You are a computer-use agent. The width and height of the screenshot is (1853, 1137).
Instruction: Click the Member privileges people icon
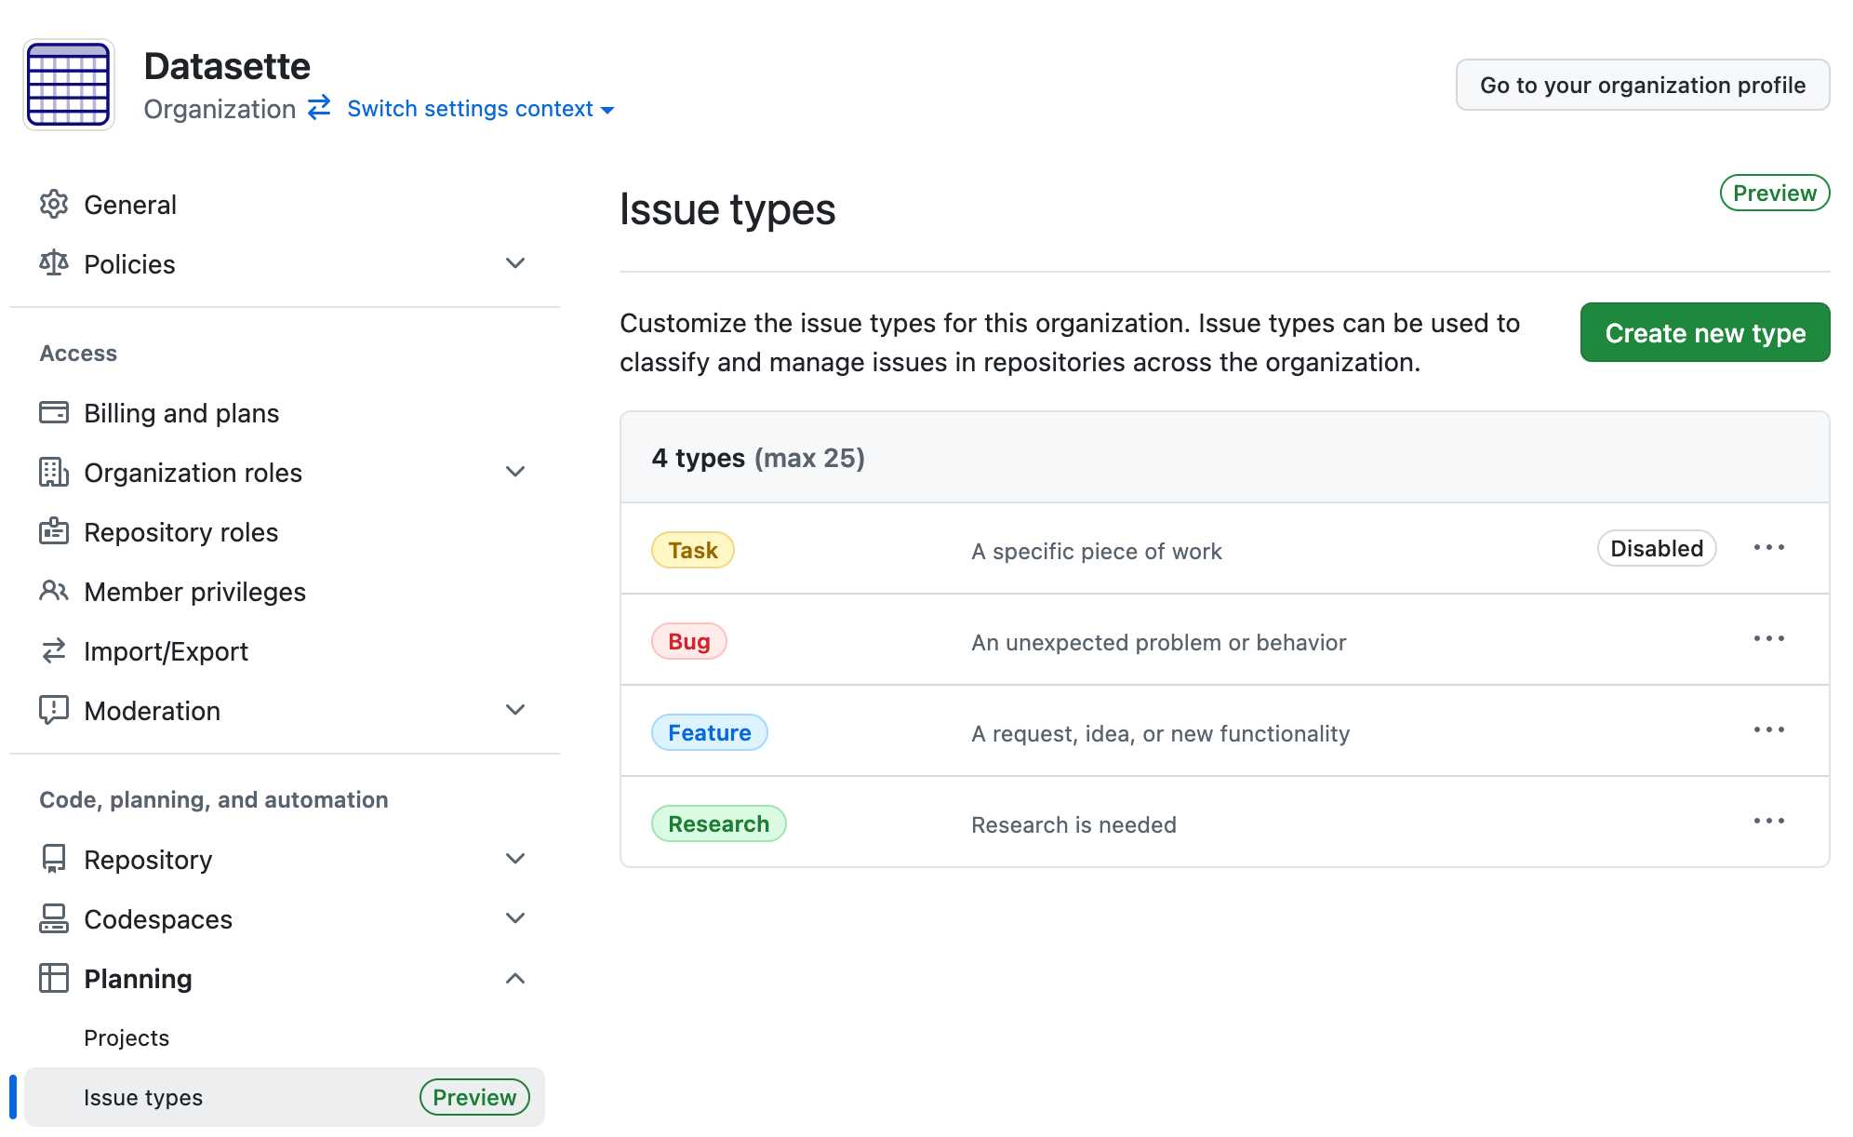tap(54, 591)
